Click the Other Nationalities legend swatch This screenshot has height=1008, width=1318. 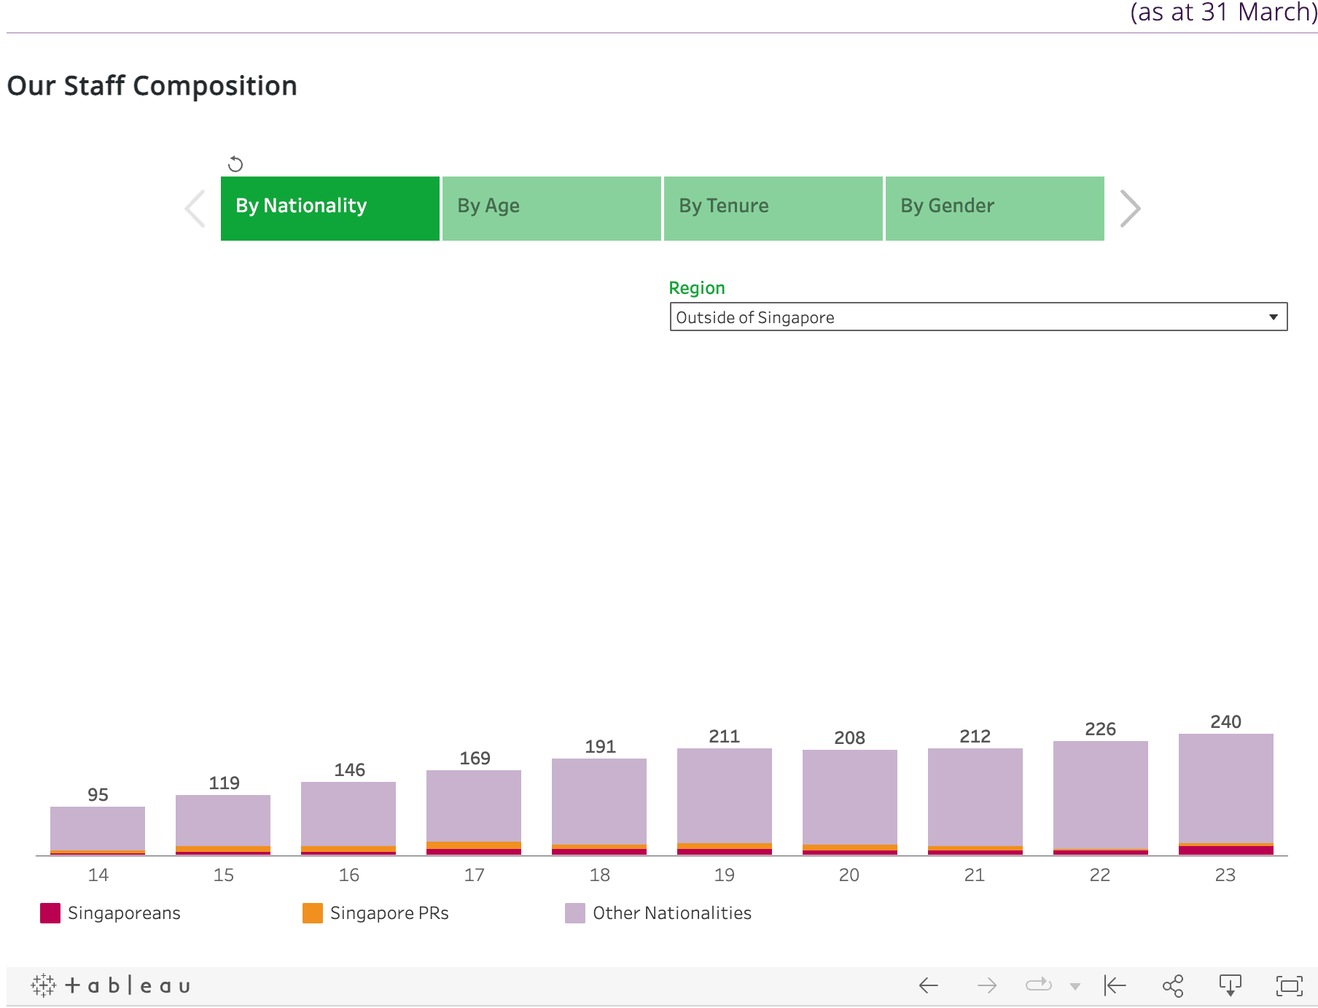[x=575, y=913]
